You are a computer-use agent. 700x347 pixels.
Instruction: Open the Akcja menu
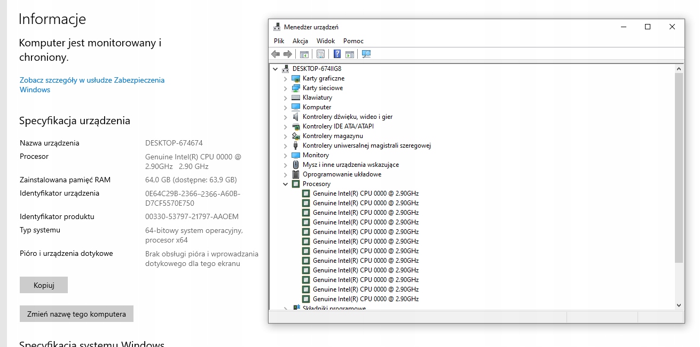click(300, 41)
